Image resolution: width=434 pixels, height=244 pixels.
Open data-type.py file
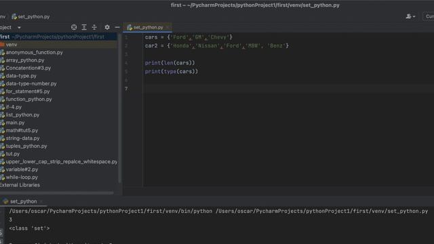[21, 75]
